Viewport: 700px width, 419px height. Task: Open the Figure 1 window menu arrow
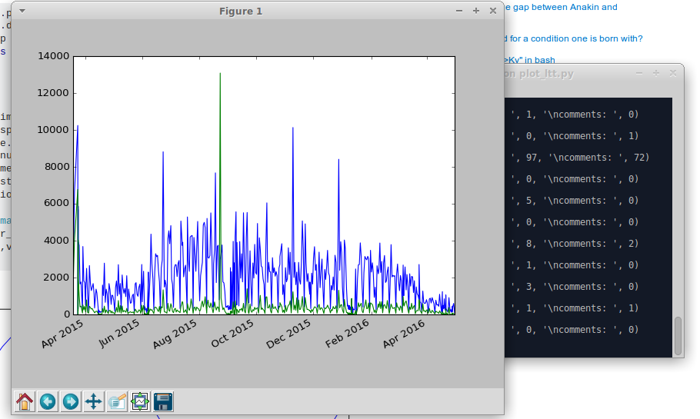22,11
